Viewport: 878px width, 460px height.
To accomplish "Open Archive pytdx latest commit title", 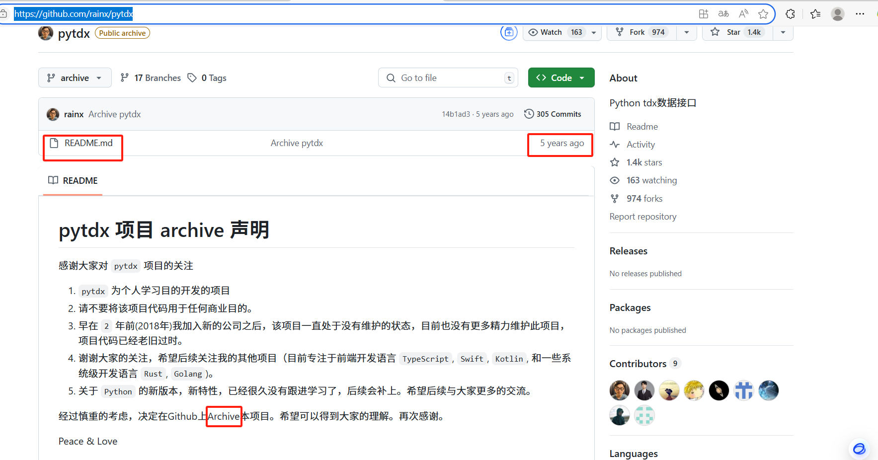I will [x=115, y=114].
